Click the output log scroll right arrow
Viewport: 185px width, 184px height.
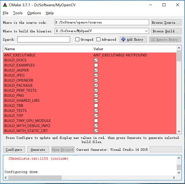pos(174,177)
